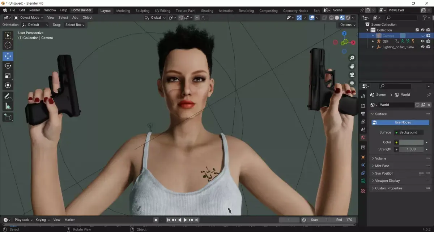434x232 pixels.
Task: Switch to wireframe viewport shading
Action: tap(331, 17)
